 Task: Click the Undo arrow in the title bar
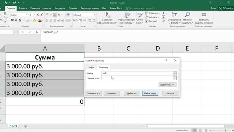6,3
